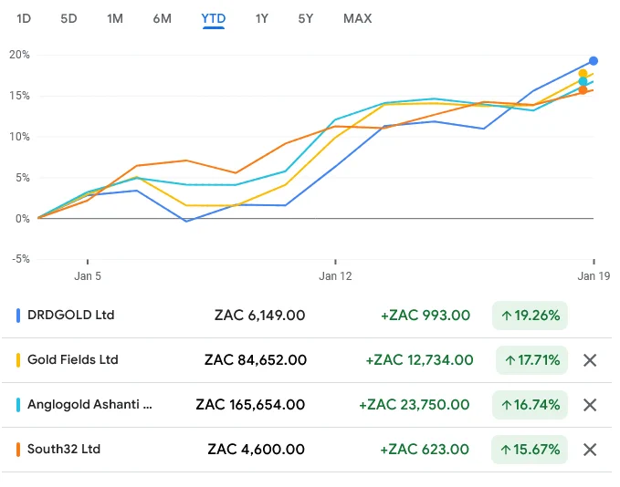Click DRDGOLD blue endpoint dot on chart
The height and width of the screenshot is (487, 620).
594,61
